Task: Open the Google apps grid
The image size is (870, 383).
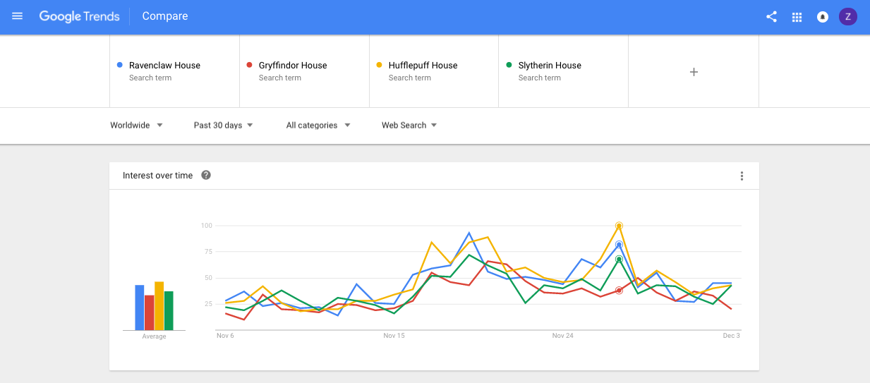Action: click(x=797, y=17)
